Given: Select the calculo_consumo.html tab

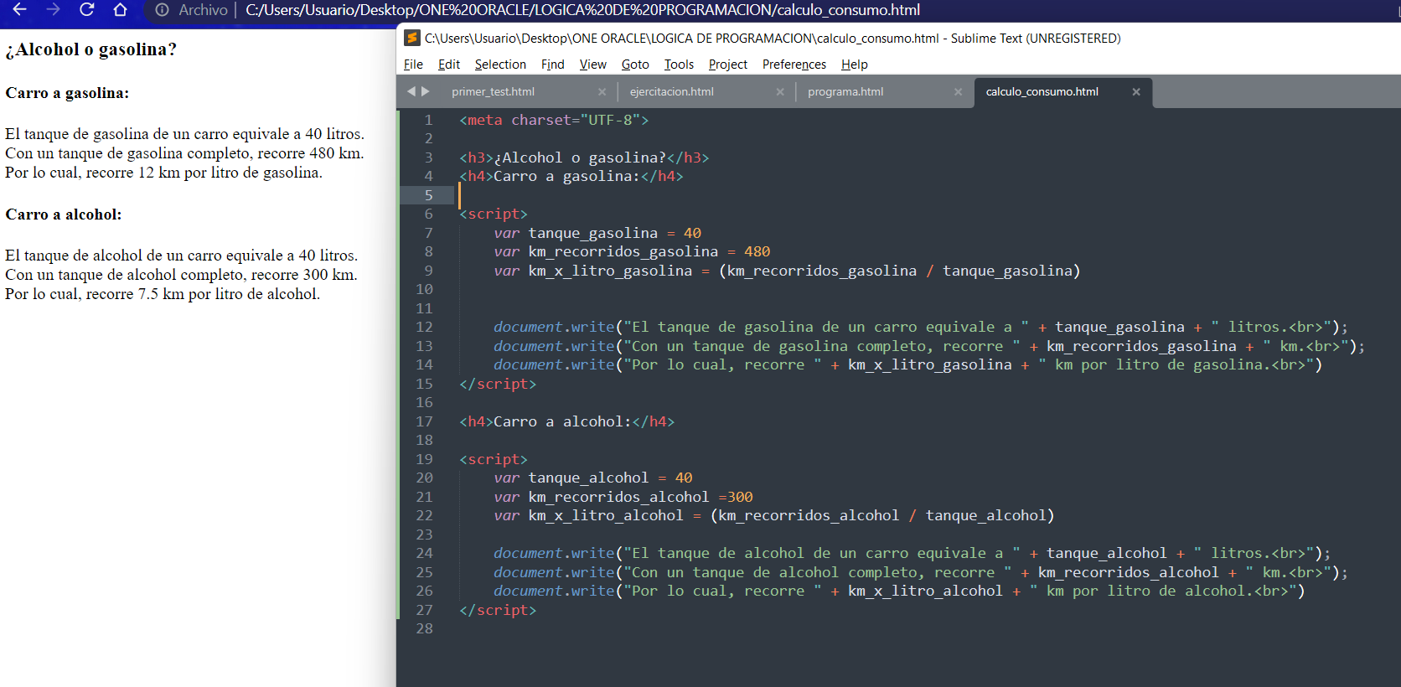Looking at the screenshot, I should [x=1042, y=92].
